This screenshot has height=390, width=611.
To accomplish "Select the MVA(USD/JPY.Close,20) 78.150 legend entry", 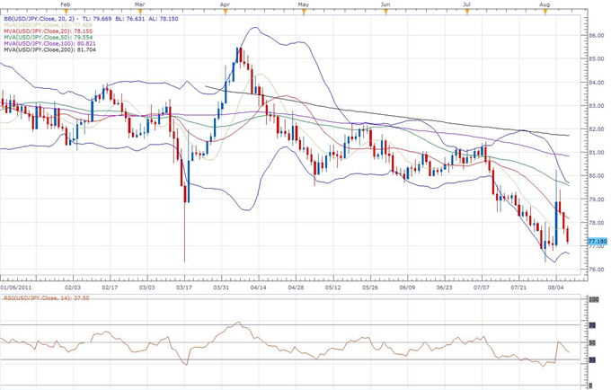I will pos(48,31).
